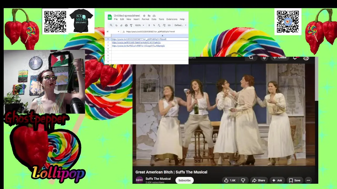The image size is (337, 189).
Task: Click the webcam feed of the streamer
Action: coord(44,82)
